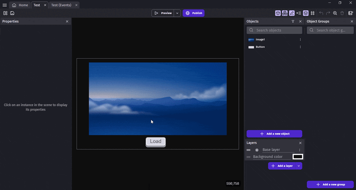
Task: Open the objects panel toolbar icon
Action: point(278,13)
